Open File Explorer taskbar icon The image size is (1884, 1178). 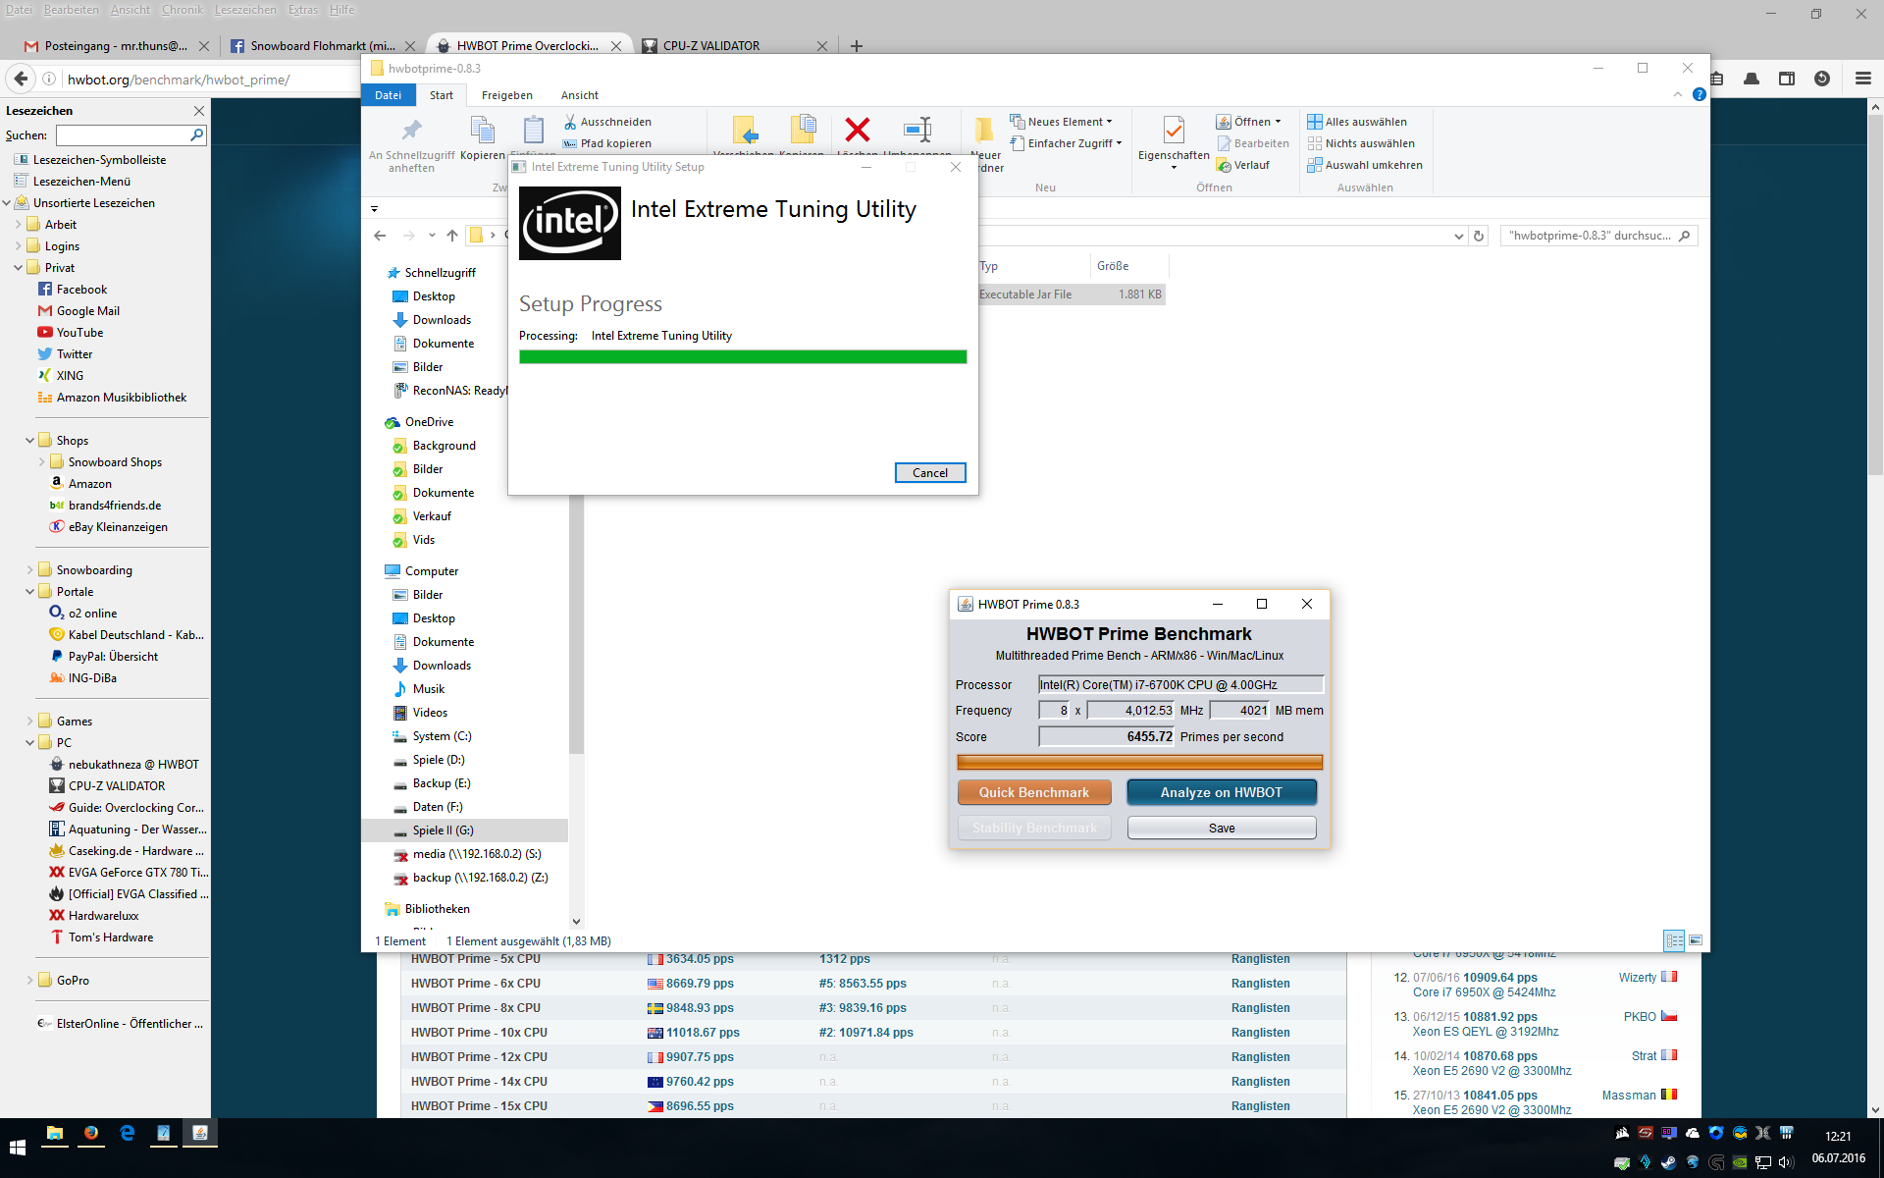pyautogui.click(x=55, y=1134)
